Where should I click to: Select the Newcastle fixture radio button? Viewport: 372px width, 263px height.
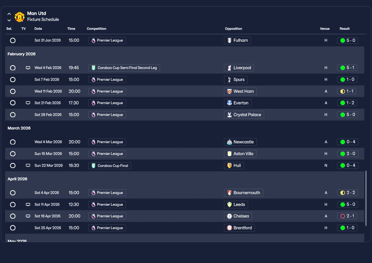pyautogui.click(x=13, y=142)
